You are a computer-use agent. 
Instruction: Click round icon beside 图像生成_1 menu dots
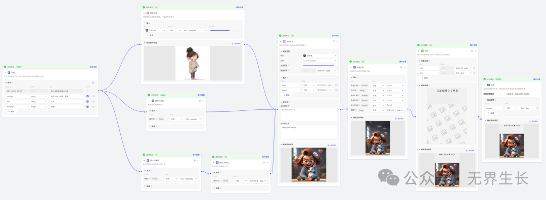(x=334, y=41)
